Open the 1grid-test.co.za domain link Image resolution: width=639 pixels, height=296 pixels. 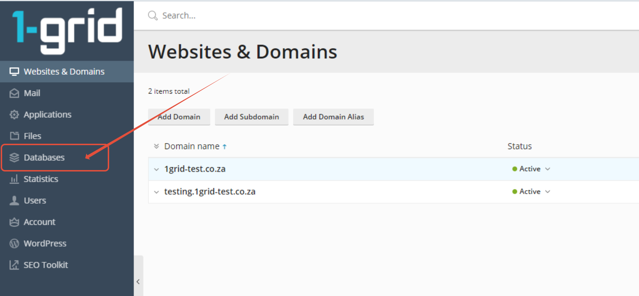(195, 169)
